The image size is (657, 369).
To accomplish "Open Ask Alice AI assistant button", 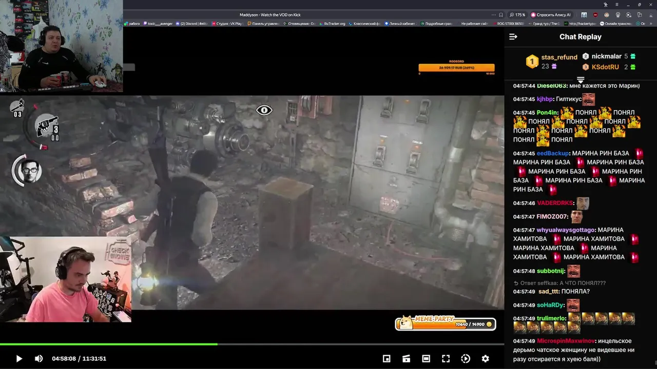I will pos(552,15).
